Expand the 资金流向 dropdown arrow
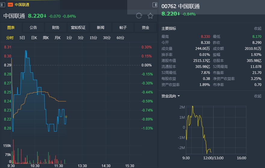 [x=179, y=96]
